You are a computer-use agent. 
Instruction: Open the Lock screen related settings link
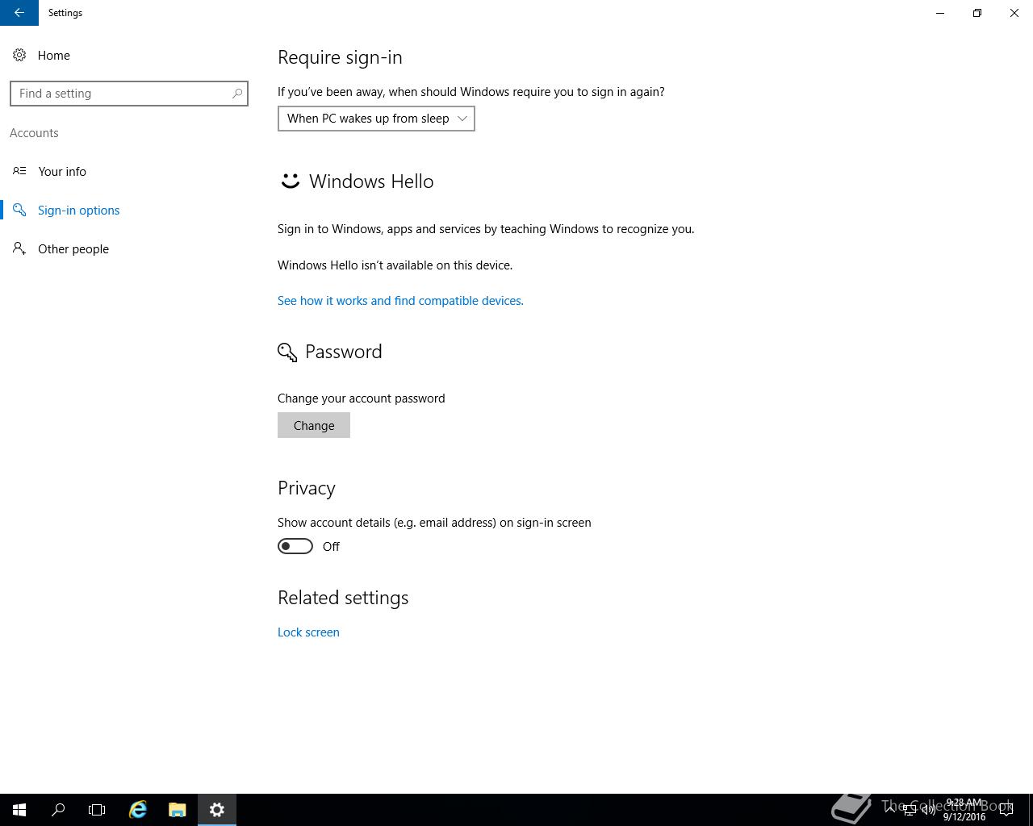coord(308,632)
